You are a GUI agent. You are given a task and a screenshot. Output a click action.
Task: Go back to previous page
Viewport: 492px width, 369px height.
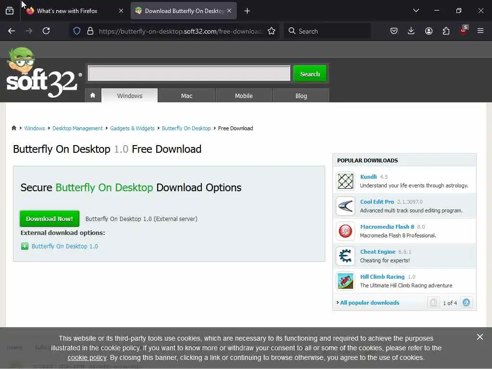click(x=12, y=31)
